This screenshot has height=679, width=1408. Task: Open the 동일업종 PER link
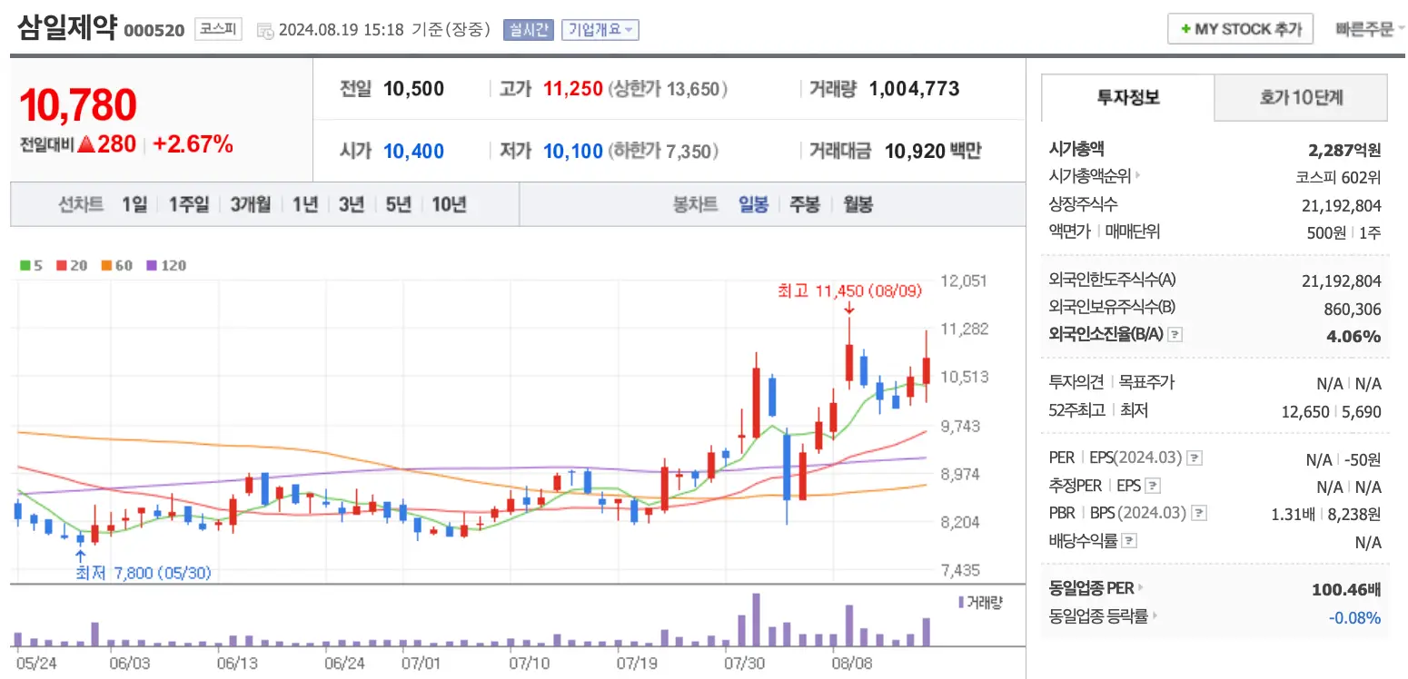tap(1092, 588)
